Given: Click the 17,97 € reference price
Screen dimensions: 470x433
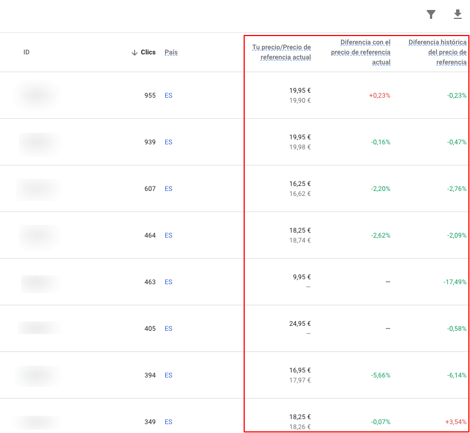Looking at the screenshot, I should pos(300,380).
